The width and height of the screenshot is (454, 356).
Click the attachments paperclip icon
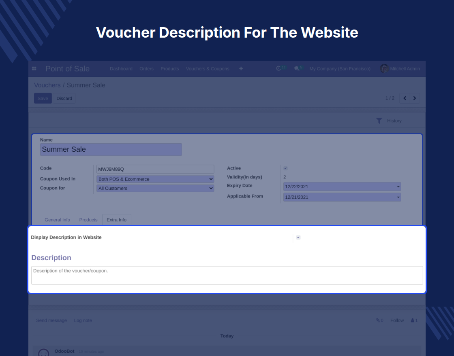(378, 320)
